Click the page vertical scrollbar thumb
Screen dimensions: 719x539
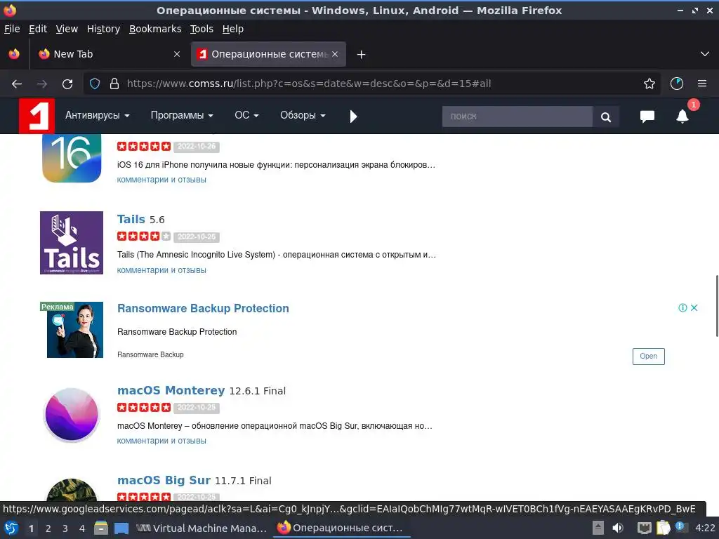coord(717,306)
